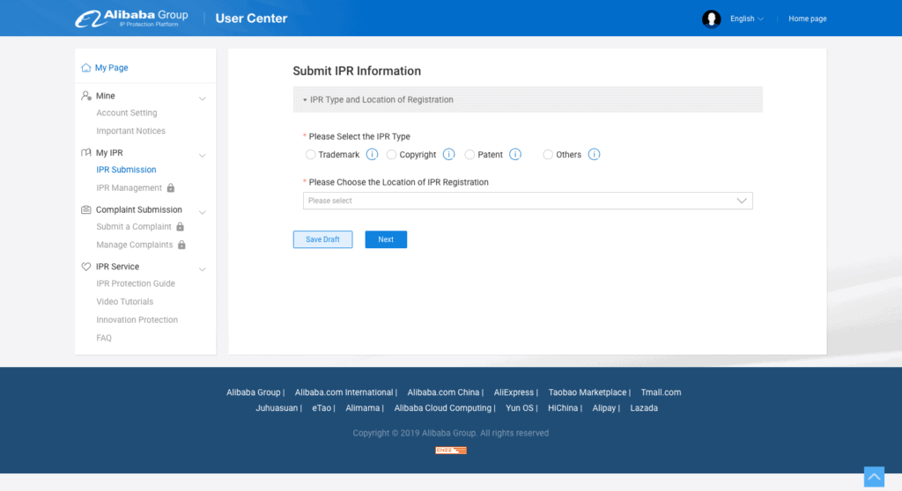Click the Save Draft button
Screen dimensions: 902x491
point(322,239)
